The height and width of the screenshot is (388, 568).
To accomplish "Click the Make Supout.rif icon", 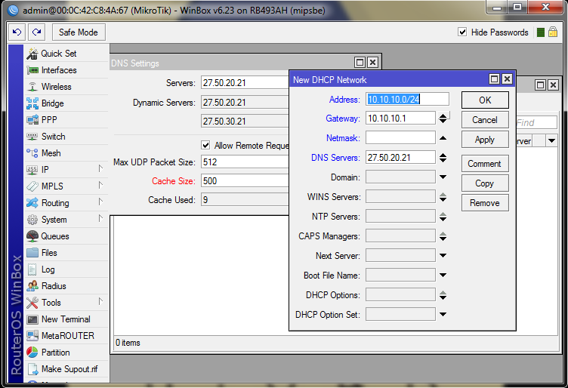I will click(32, 369).
